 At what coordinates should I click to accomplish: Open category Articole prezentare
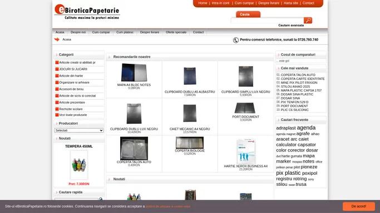pyautogui.click(x=72, y=103)
